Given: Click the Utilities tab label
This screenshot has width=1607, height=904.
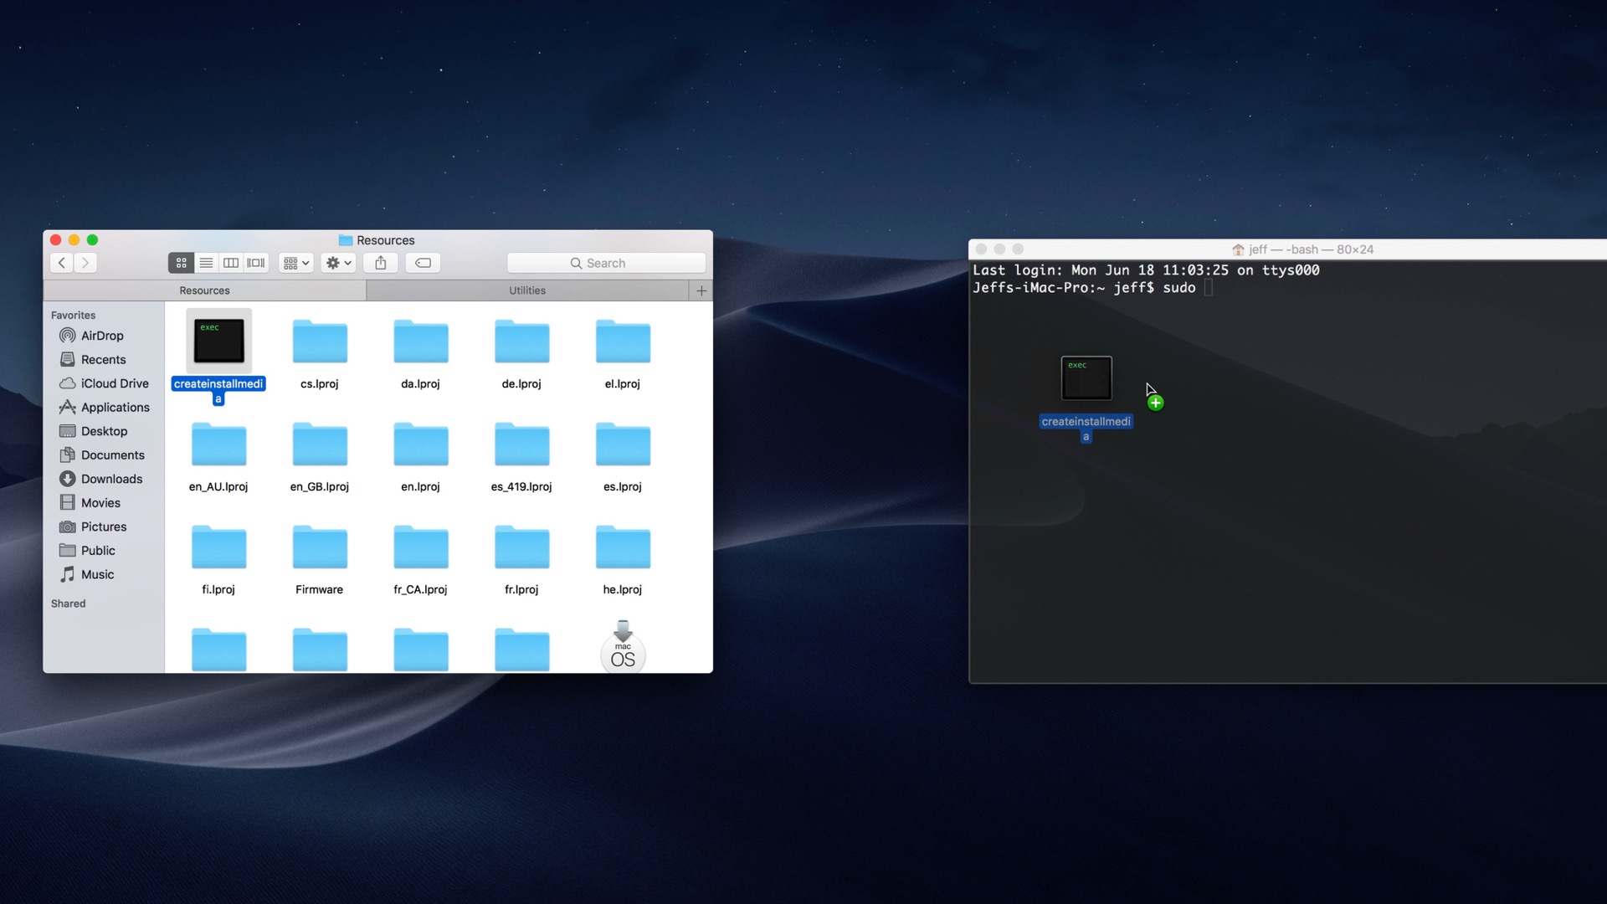Looking at the screenshot, I should (527, 289).
